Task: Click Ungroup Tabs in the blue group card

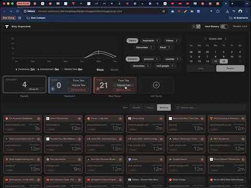Action: [x=78, y=85]
